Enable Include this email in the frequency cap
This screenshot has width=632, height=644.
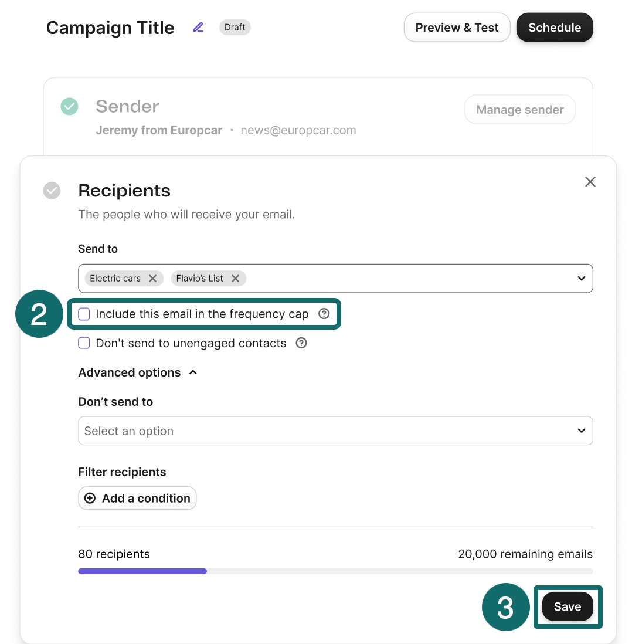(x=84, y=314)
